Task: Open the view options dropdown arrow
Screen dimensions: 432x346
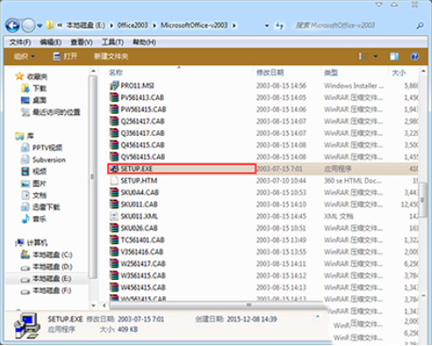Action: pyautogui.click(x=376, y=57)
